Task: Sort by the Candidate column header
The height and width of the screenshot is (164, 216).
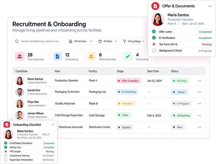Action: click(21, 71)
